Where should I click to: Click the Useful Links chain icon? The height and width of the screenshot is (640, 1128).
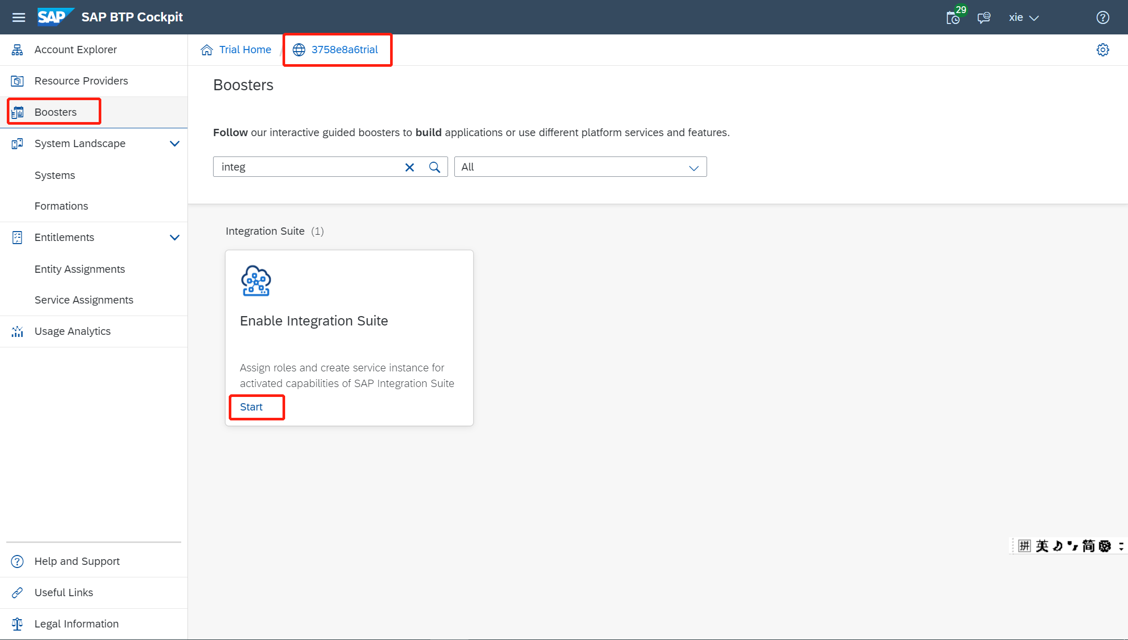coord(17,593)
